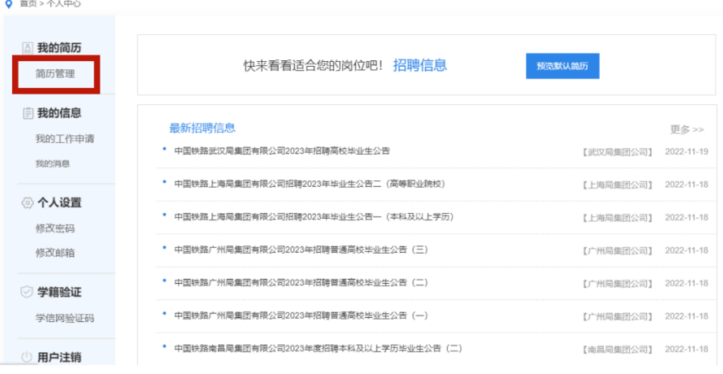The width and height of the screenshot is (723, 374).
Task: Open 学信网验证码 in the sidebar
Action: [65, 318]
